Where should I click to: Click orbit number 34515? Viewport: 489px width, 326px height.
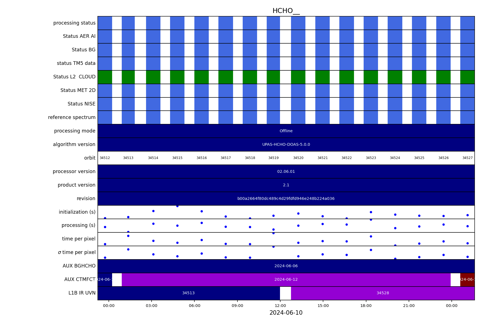177,158
